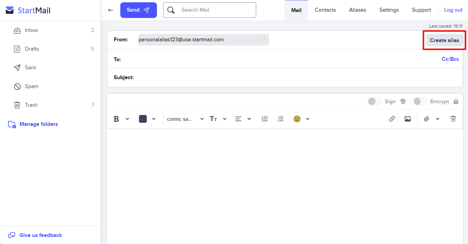
Task: Discard draft with toolbar trash icon
Action: pyautogui.click(x=453, y=119)
